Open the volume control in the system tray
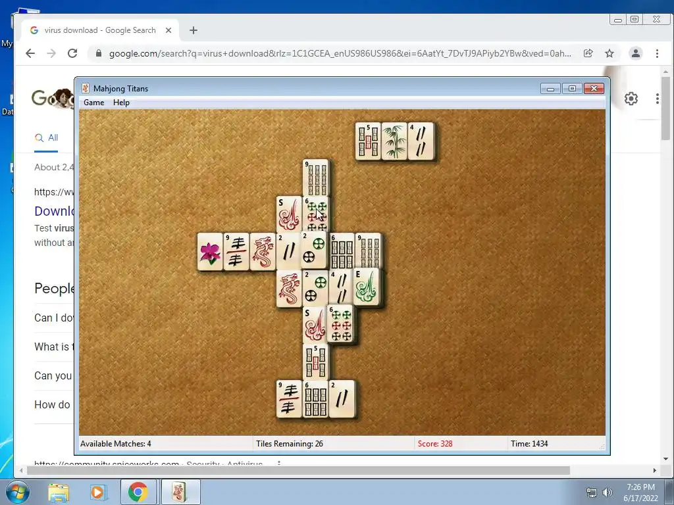Image resolution: width=674 pixels, height=505 pixels. click(x=608, y=493)
